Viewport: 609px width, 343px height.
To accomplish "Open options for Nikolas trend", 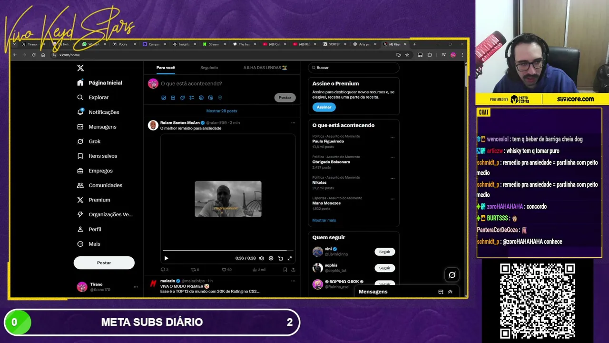I will (x=393, y=178).
